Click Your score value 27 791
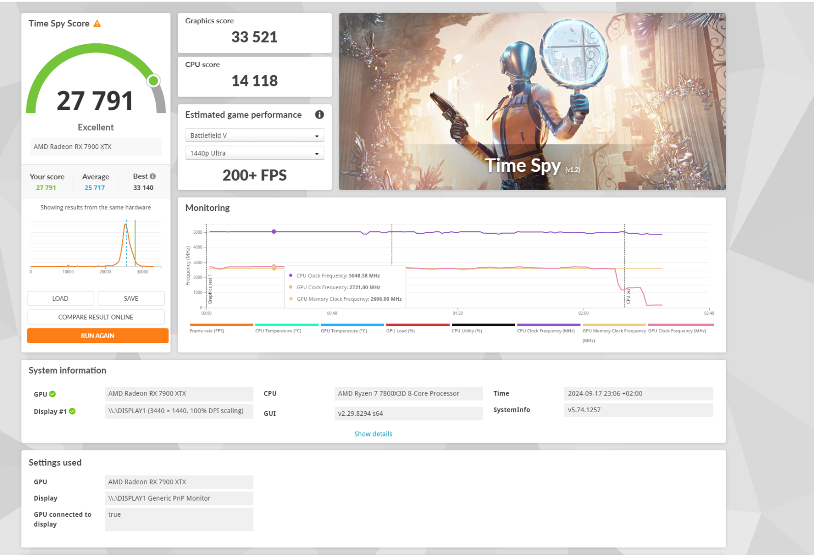Image resolution: width=814 pixels, height=555 pixels. (46, 188)
